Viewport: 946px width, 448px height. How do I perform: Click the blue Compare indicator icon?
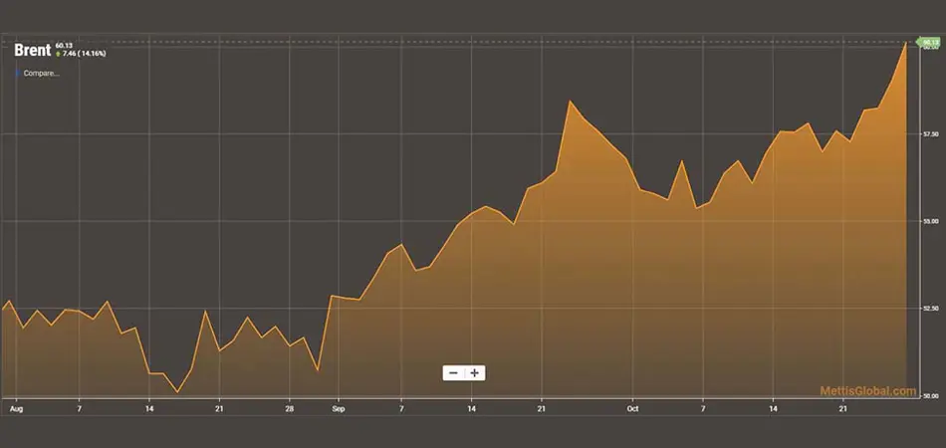click(x=18, y=74)
